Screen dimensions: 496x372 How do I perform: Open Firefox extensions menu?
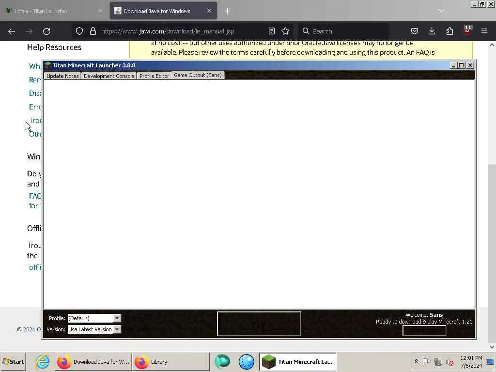click(449, 31)
